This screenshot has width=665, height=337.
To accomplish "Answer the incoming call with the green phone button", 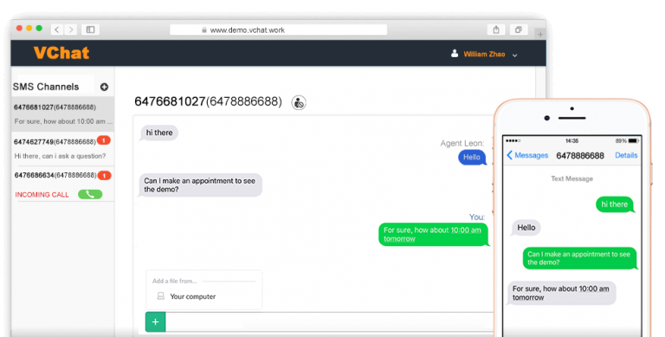I will [90, 194].
